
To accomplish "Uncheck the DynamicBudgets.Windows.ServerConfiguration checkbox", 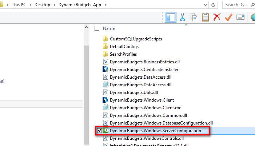I will point(100,131).
